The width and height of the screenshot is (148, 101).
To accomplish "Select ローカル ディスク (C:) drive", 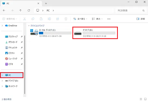I will coord(51,33).
